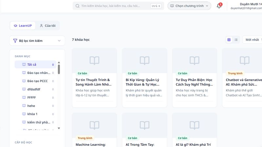Click book icon in Chọn chương trình
Viewport: 262px width, 147px height.
(172, 6)
